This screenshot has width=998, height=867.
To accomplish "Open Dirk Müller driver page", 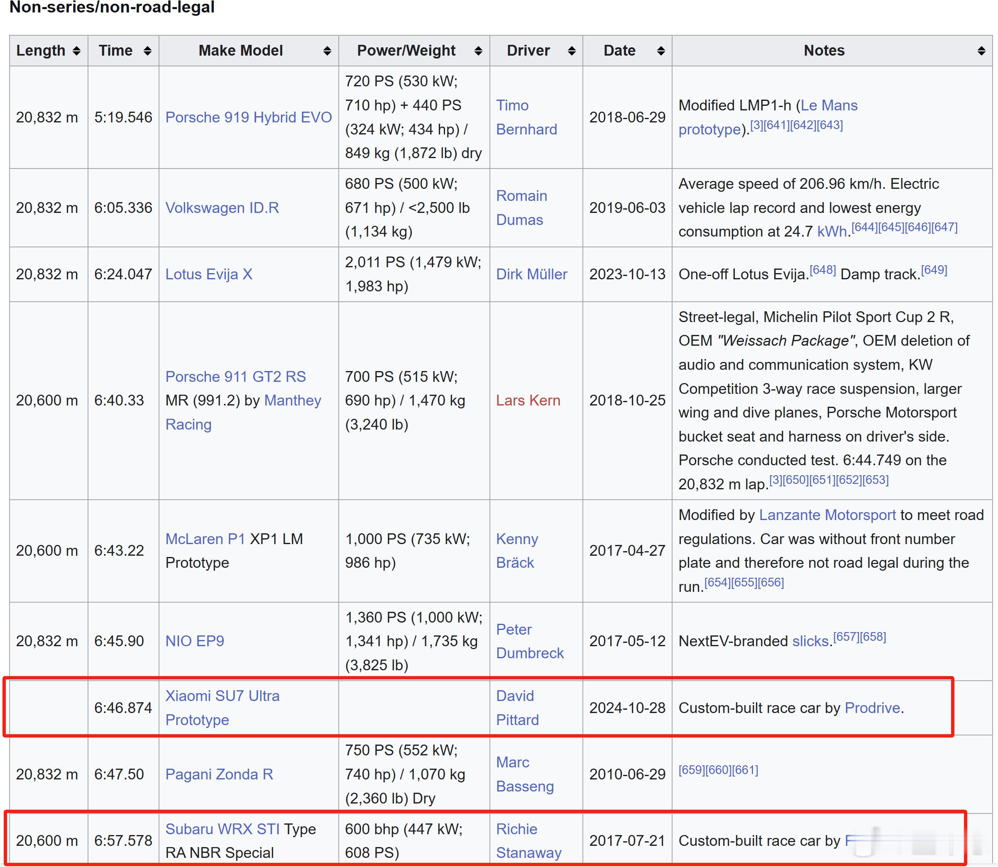I will point(531,274).
